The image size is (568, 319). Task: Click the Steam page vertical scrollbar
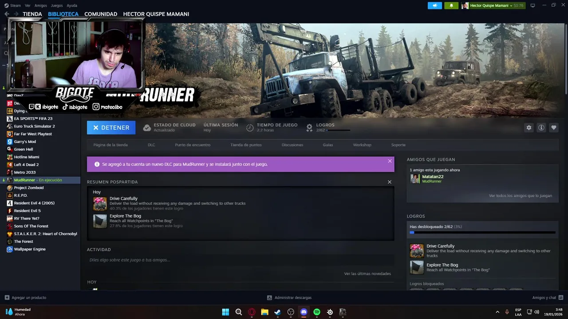tap(566, 58)
